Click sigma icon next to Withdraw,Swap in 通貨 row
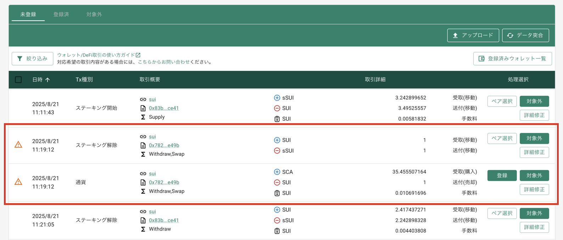 pos(143,192)
